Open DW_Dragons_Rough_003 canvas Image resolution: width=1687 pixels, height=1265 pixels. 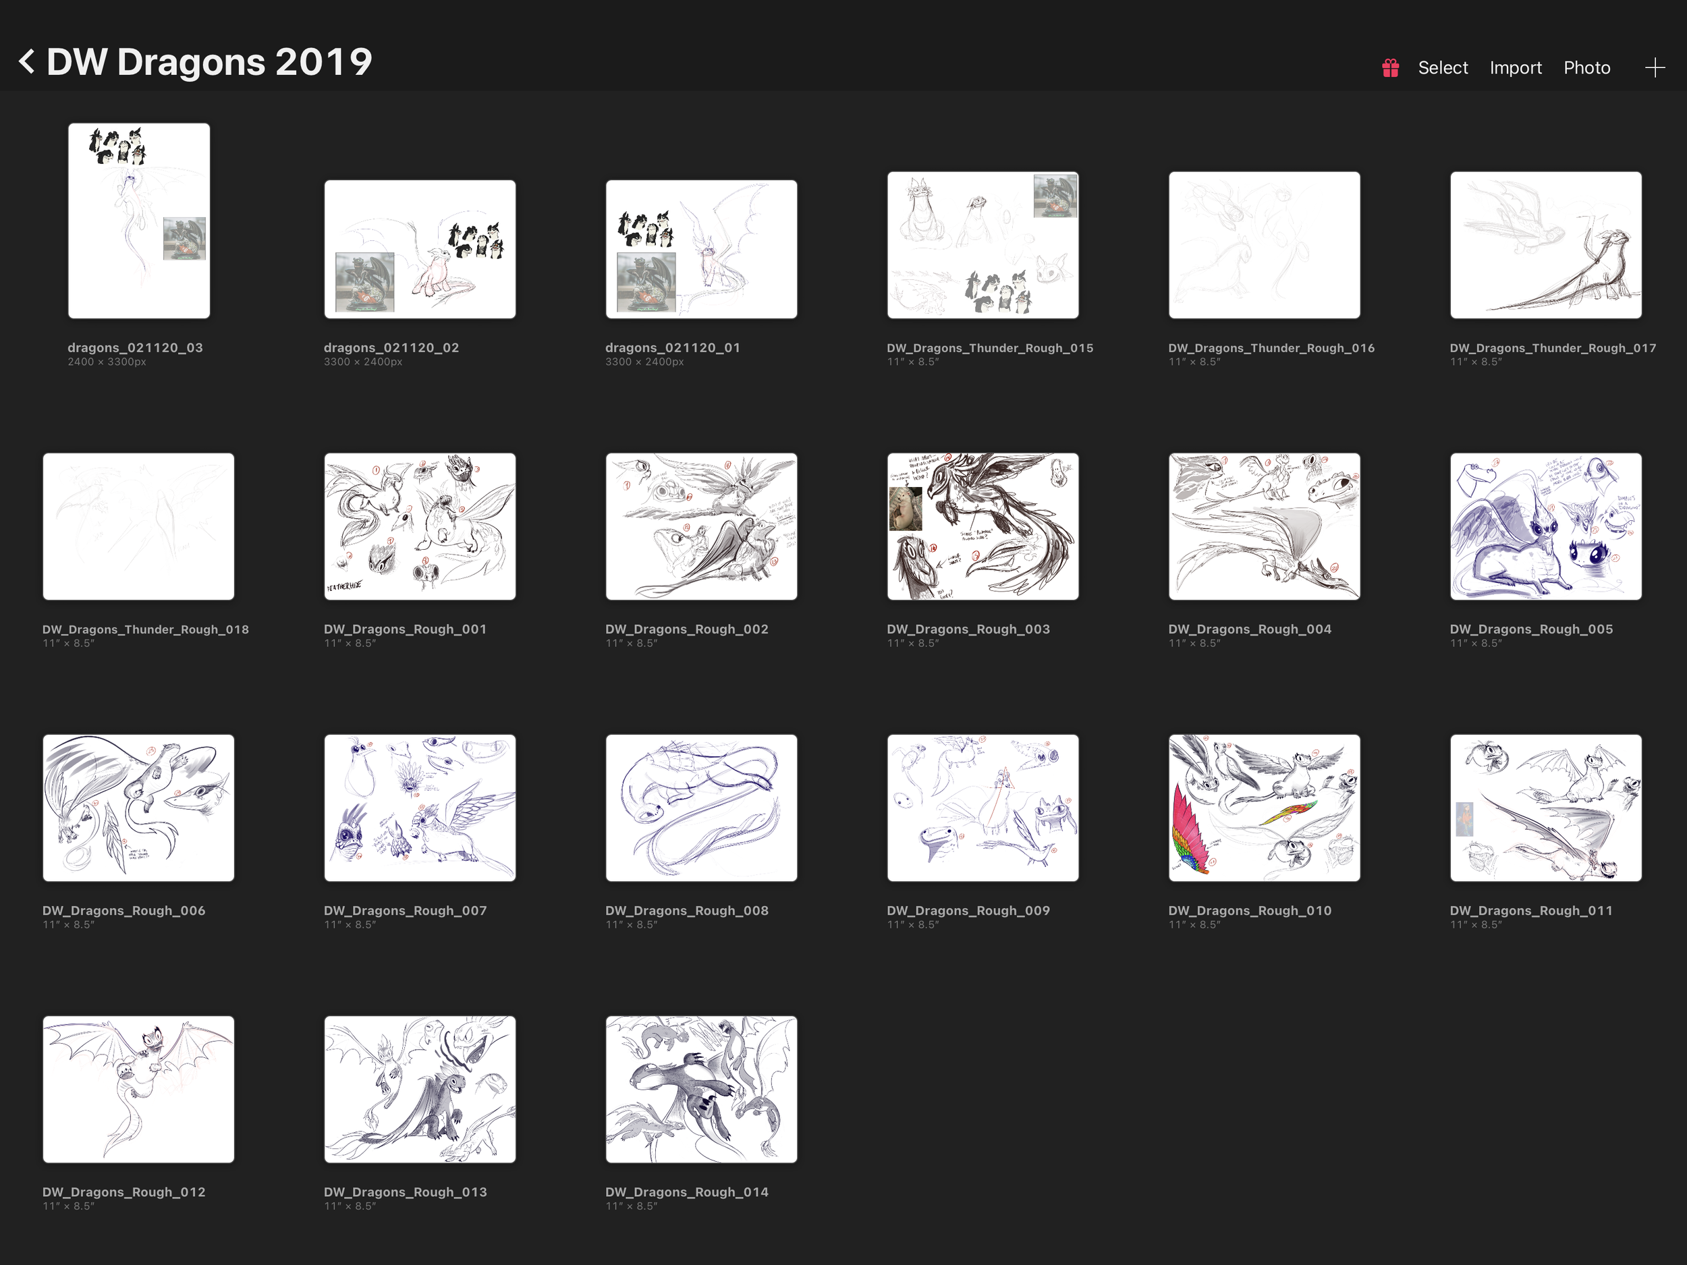click(983, 526)
